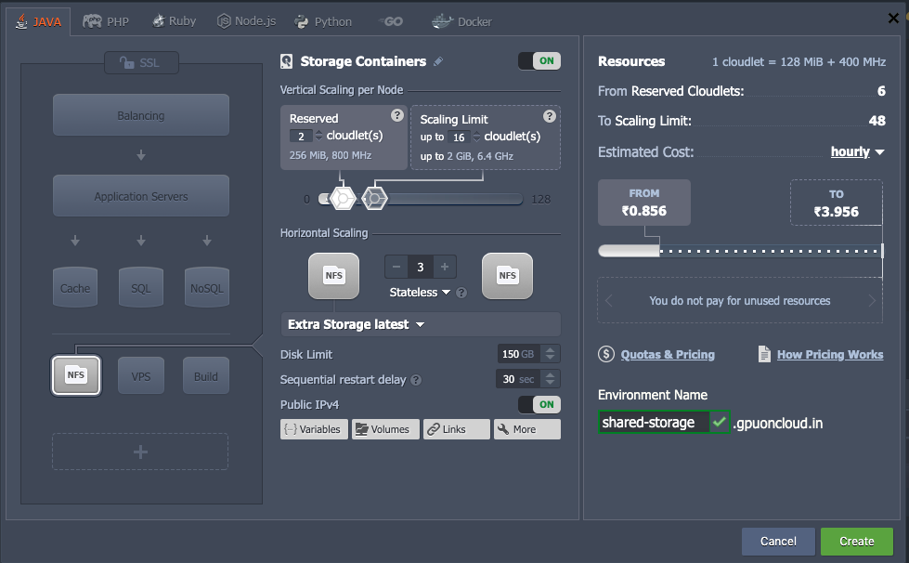Click the pencil icon beside Storage Containers
Viewport: 909px width, 563px height.
(438, 61)
